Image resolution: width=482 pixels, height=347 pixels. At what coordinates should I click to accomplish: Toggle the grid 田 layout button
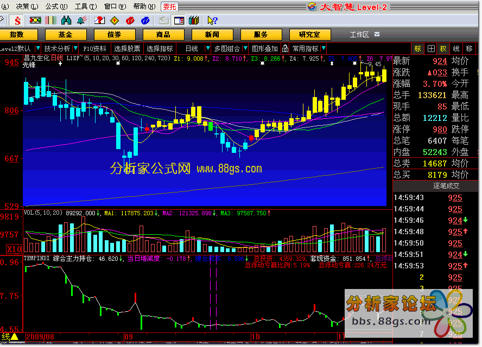point(431,48)
